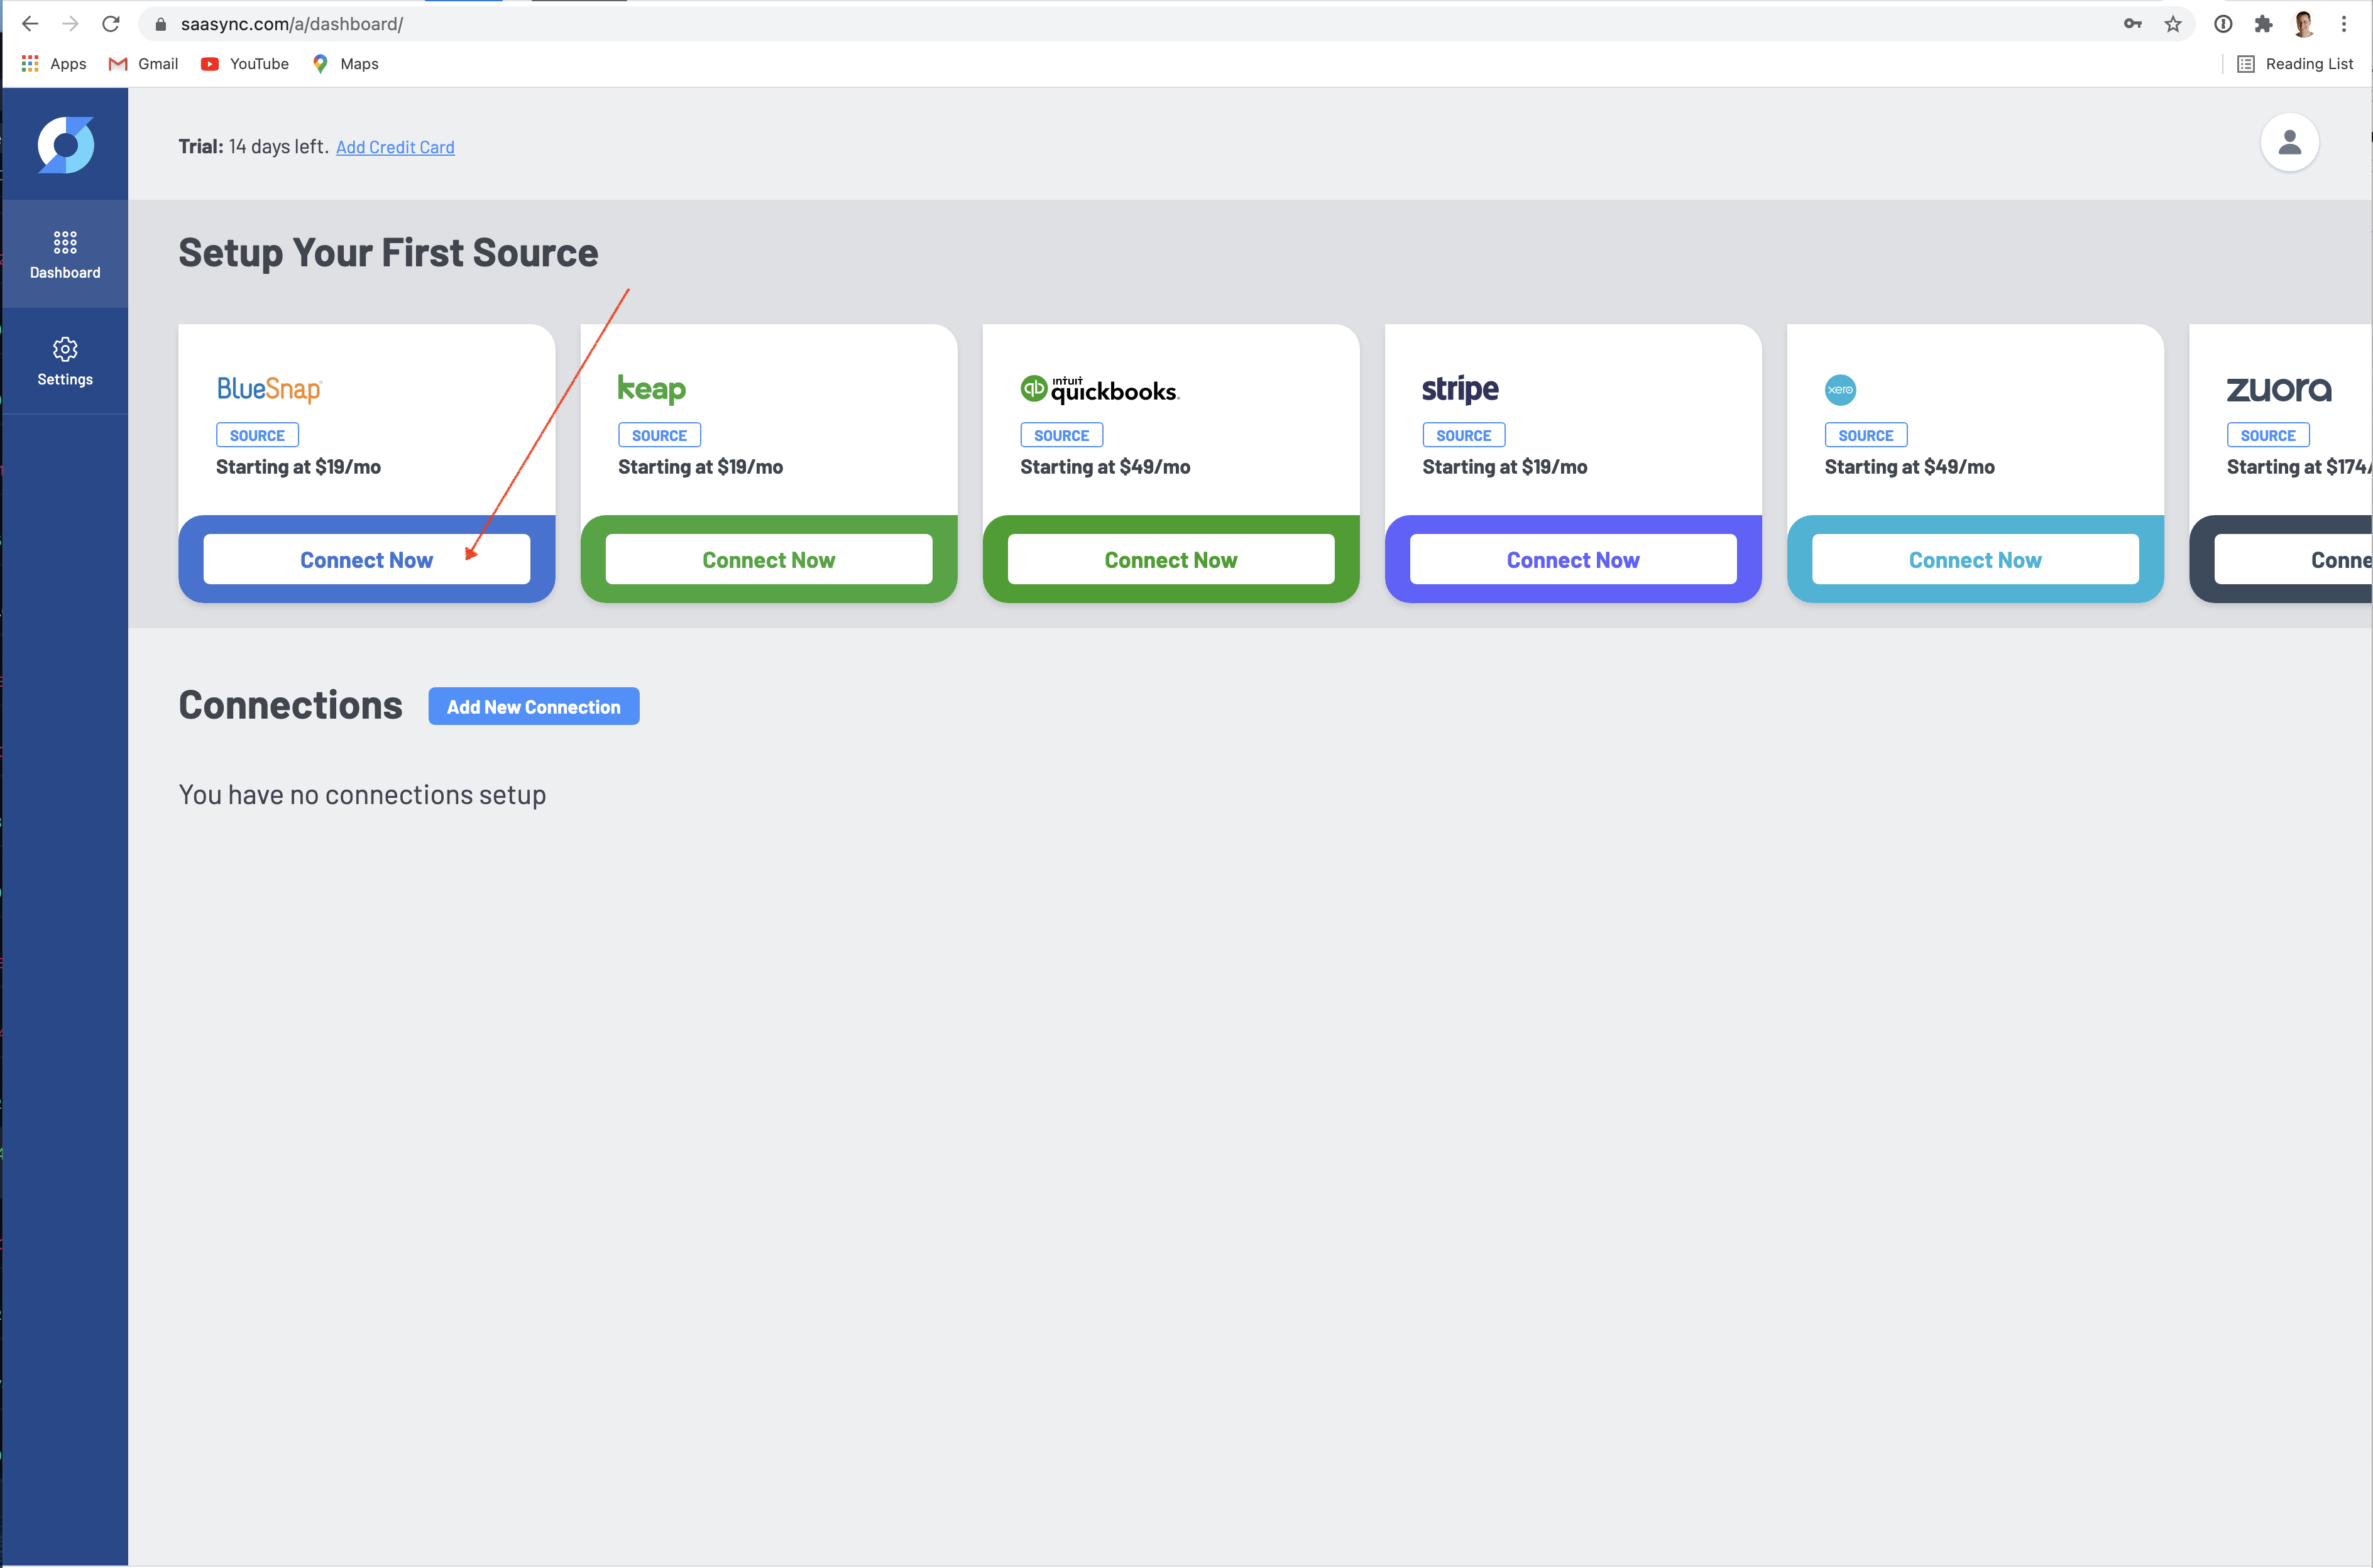The width and height of the screenshot is (2373, 1568).
Task: Click the SaaSync logo icon
Action: tap(66, 145)
